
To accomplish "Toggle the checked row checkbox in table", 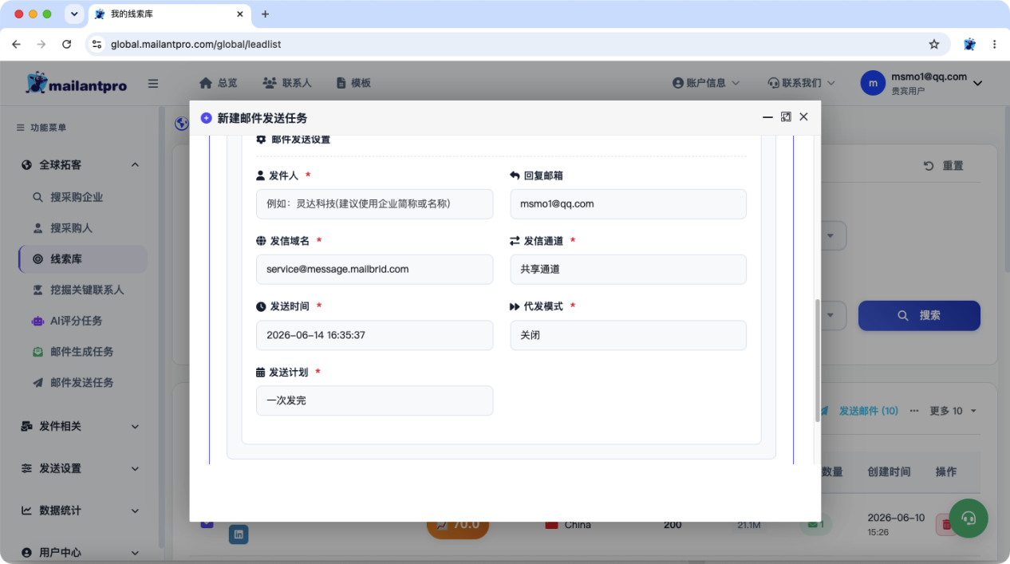I will click(x=207, y=523).
